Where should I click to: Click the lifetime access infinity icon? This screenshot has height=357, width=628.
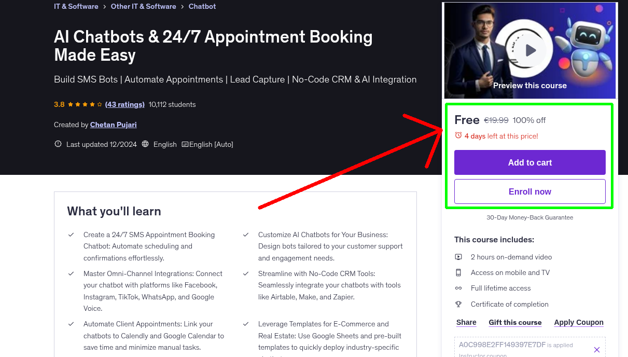click(x=458, y=288)
